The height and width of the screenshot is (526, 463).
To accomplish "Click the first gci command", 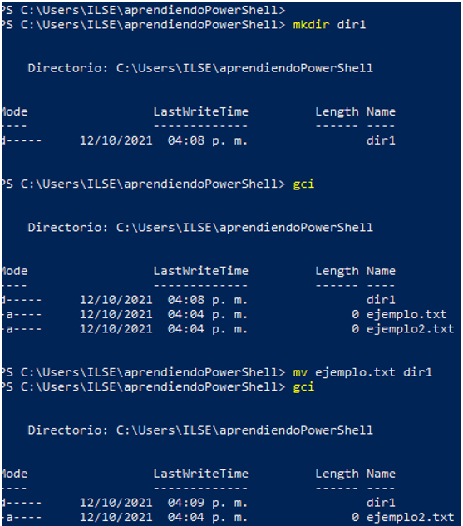I will tap(303, 184).
